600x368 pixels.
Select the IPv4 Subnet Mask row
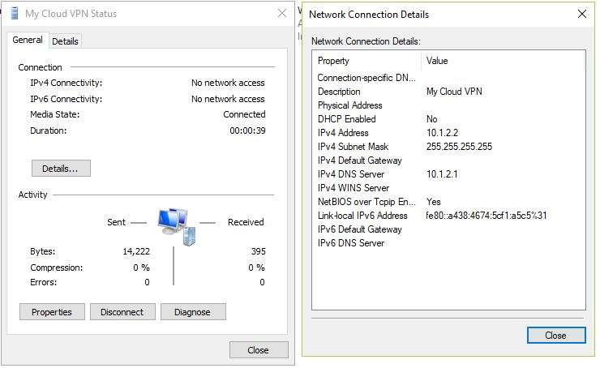click(448, 147)
